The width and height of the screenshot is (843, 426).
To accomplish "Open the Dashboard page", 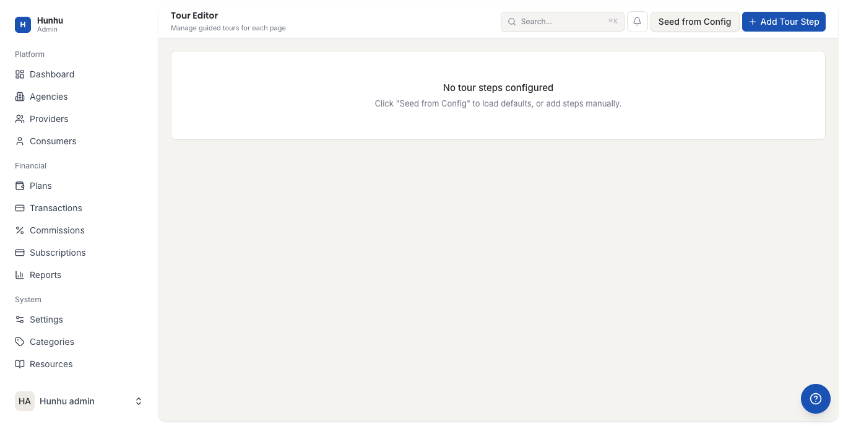I will click(79, 74).
